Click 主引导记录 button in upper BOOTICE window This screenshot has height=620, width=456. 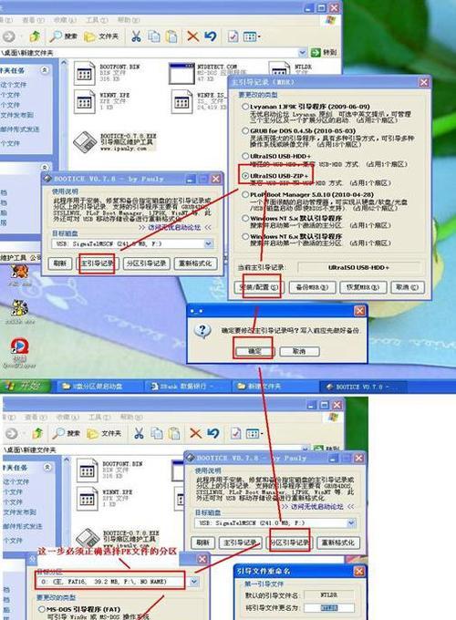coord(97,263)
